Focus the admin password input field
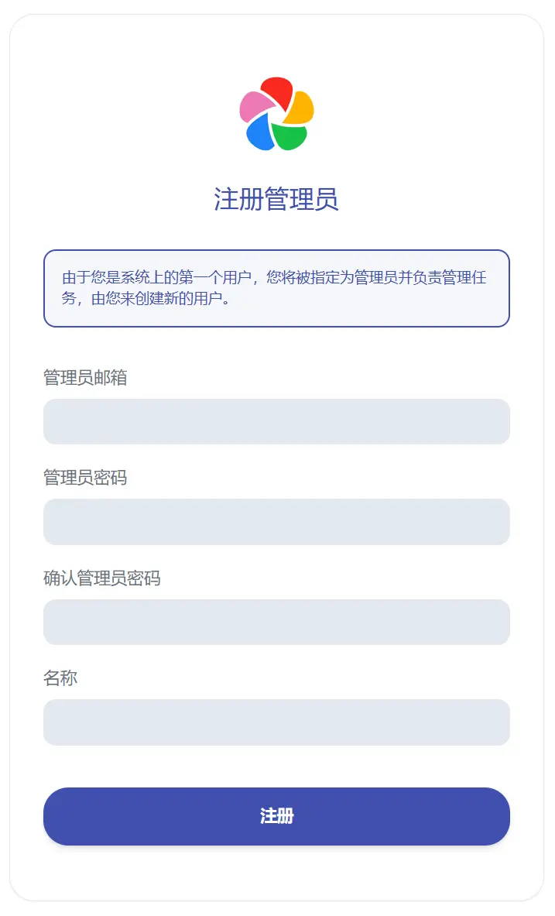Viewport: 555px width, 916px height. (276, 522)
